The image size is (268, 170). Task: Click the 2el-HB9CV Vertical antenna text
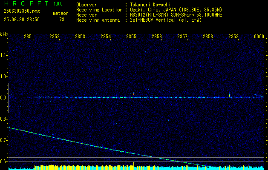166,20
